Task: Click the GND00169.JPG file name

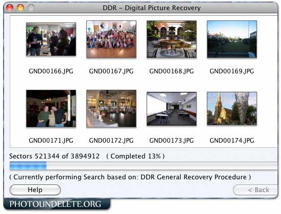Action: (232, 71)
